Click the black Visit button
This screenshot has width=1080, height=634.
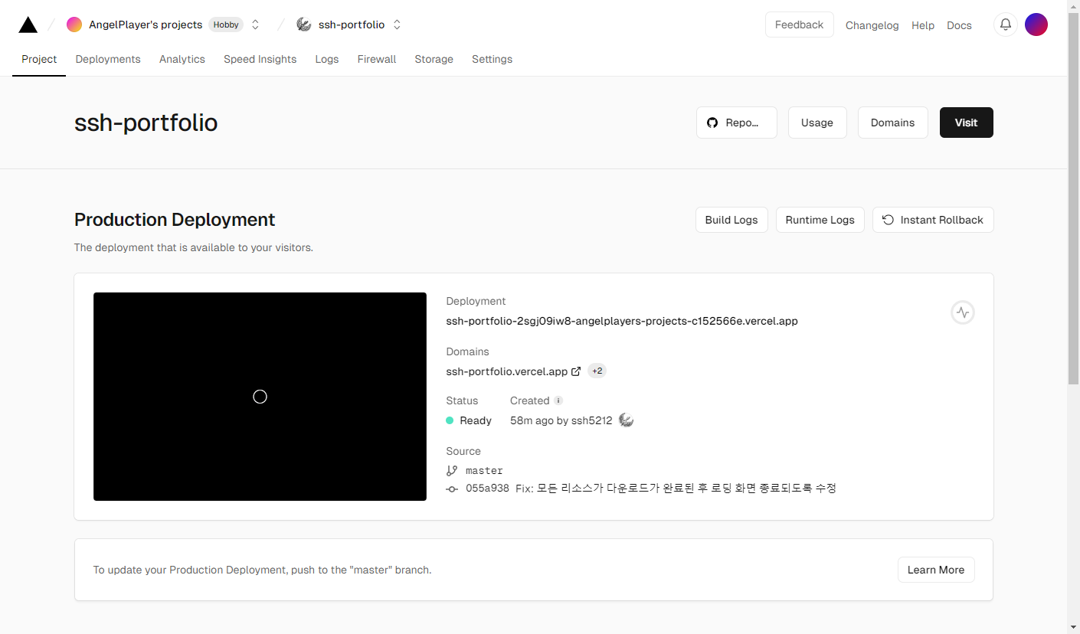967,123
